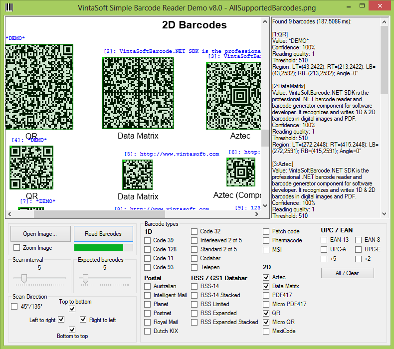Screen dimensions: 394x349
Task: Enable the 45°/135° scan direction
Action: (14, 307)
